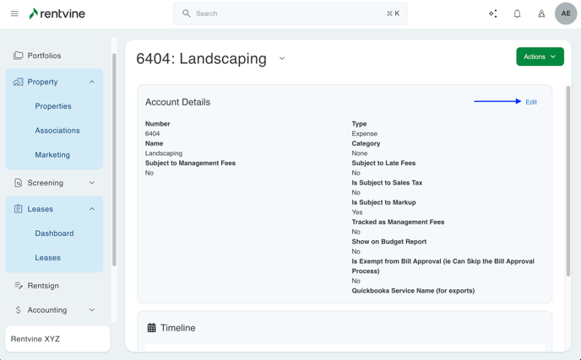Click the Portfolios folder icon
The height and width of the screenshot is (360, 581).
pos(18,56)
